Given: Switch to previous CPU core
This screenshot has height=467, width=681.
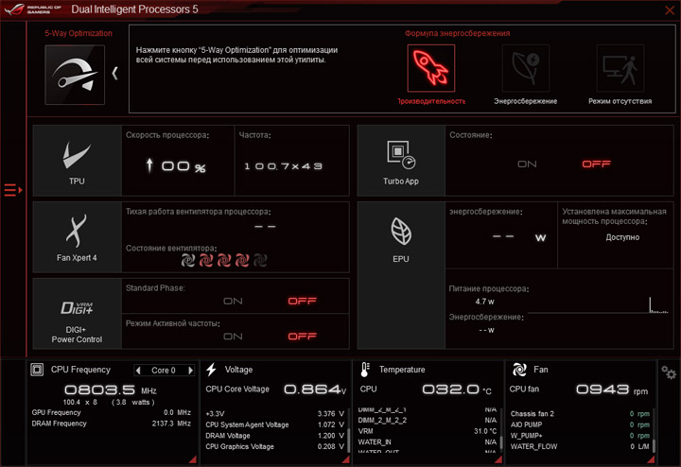Looking at the screenshot, I should click(138, 371).
